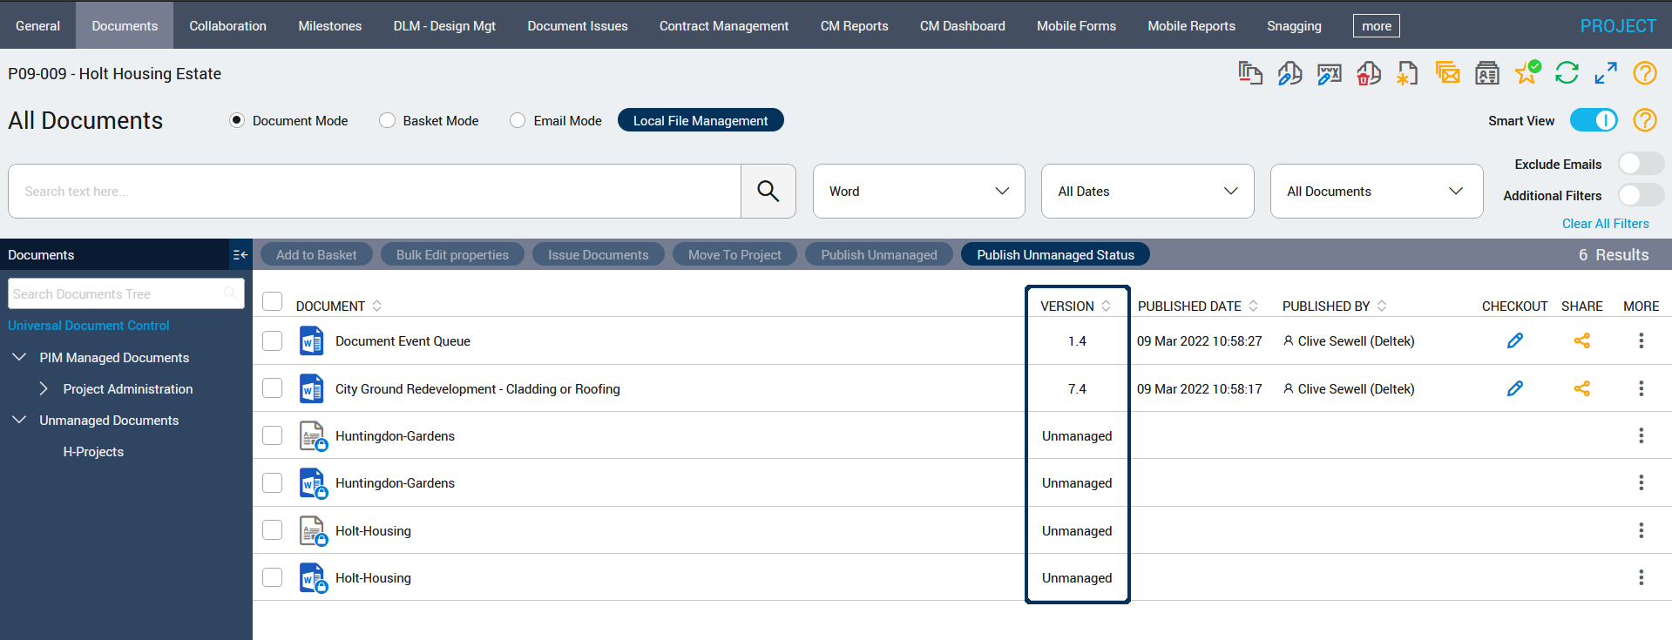The height and width of the screenshot is (640, 1672).
Task: Click the Search Documents Tree field
Action: [126, 293]
